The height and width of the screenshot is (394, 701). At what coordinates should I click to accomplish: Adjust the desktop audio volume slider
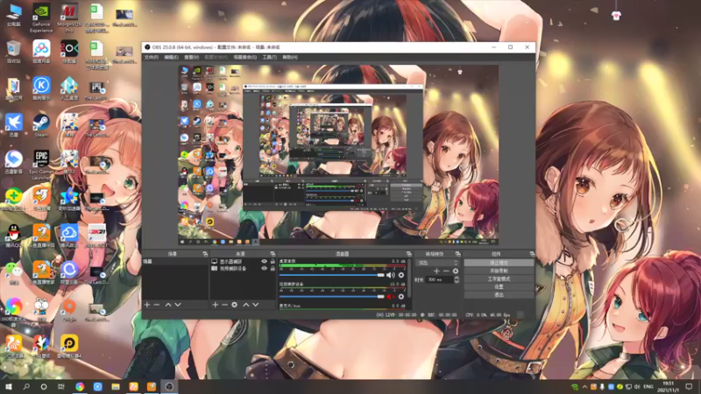point(332,275)
